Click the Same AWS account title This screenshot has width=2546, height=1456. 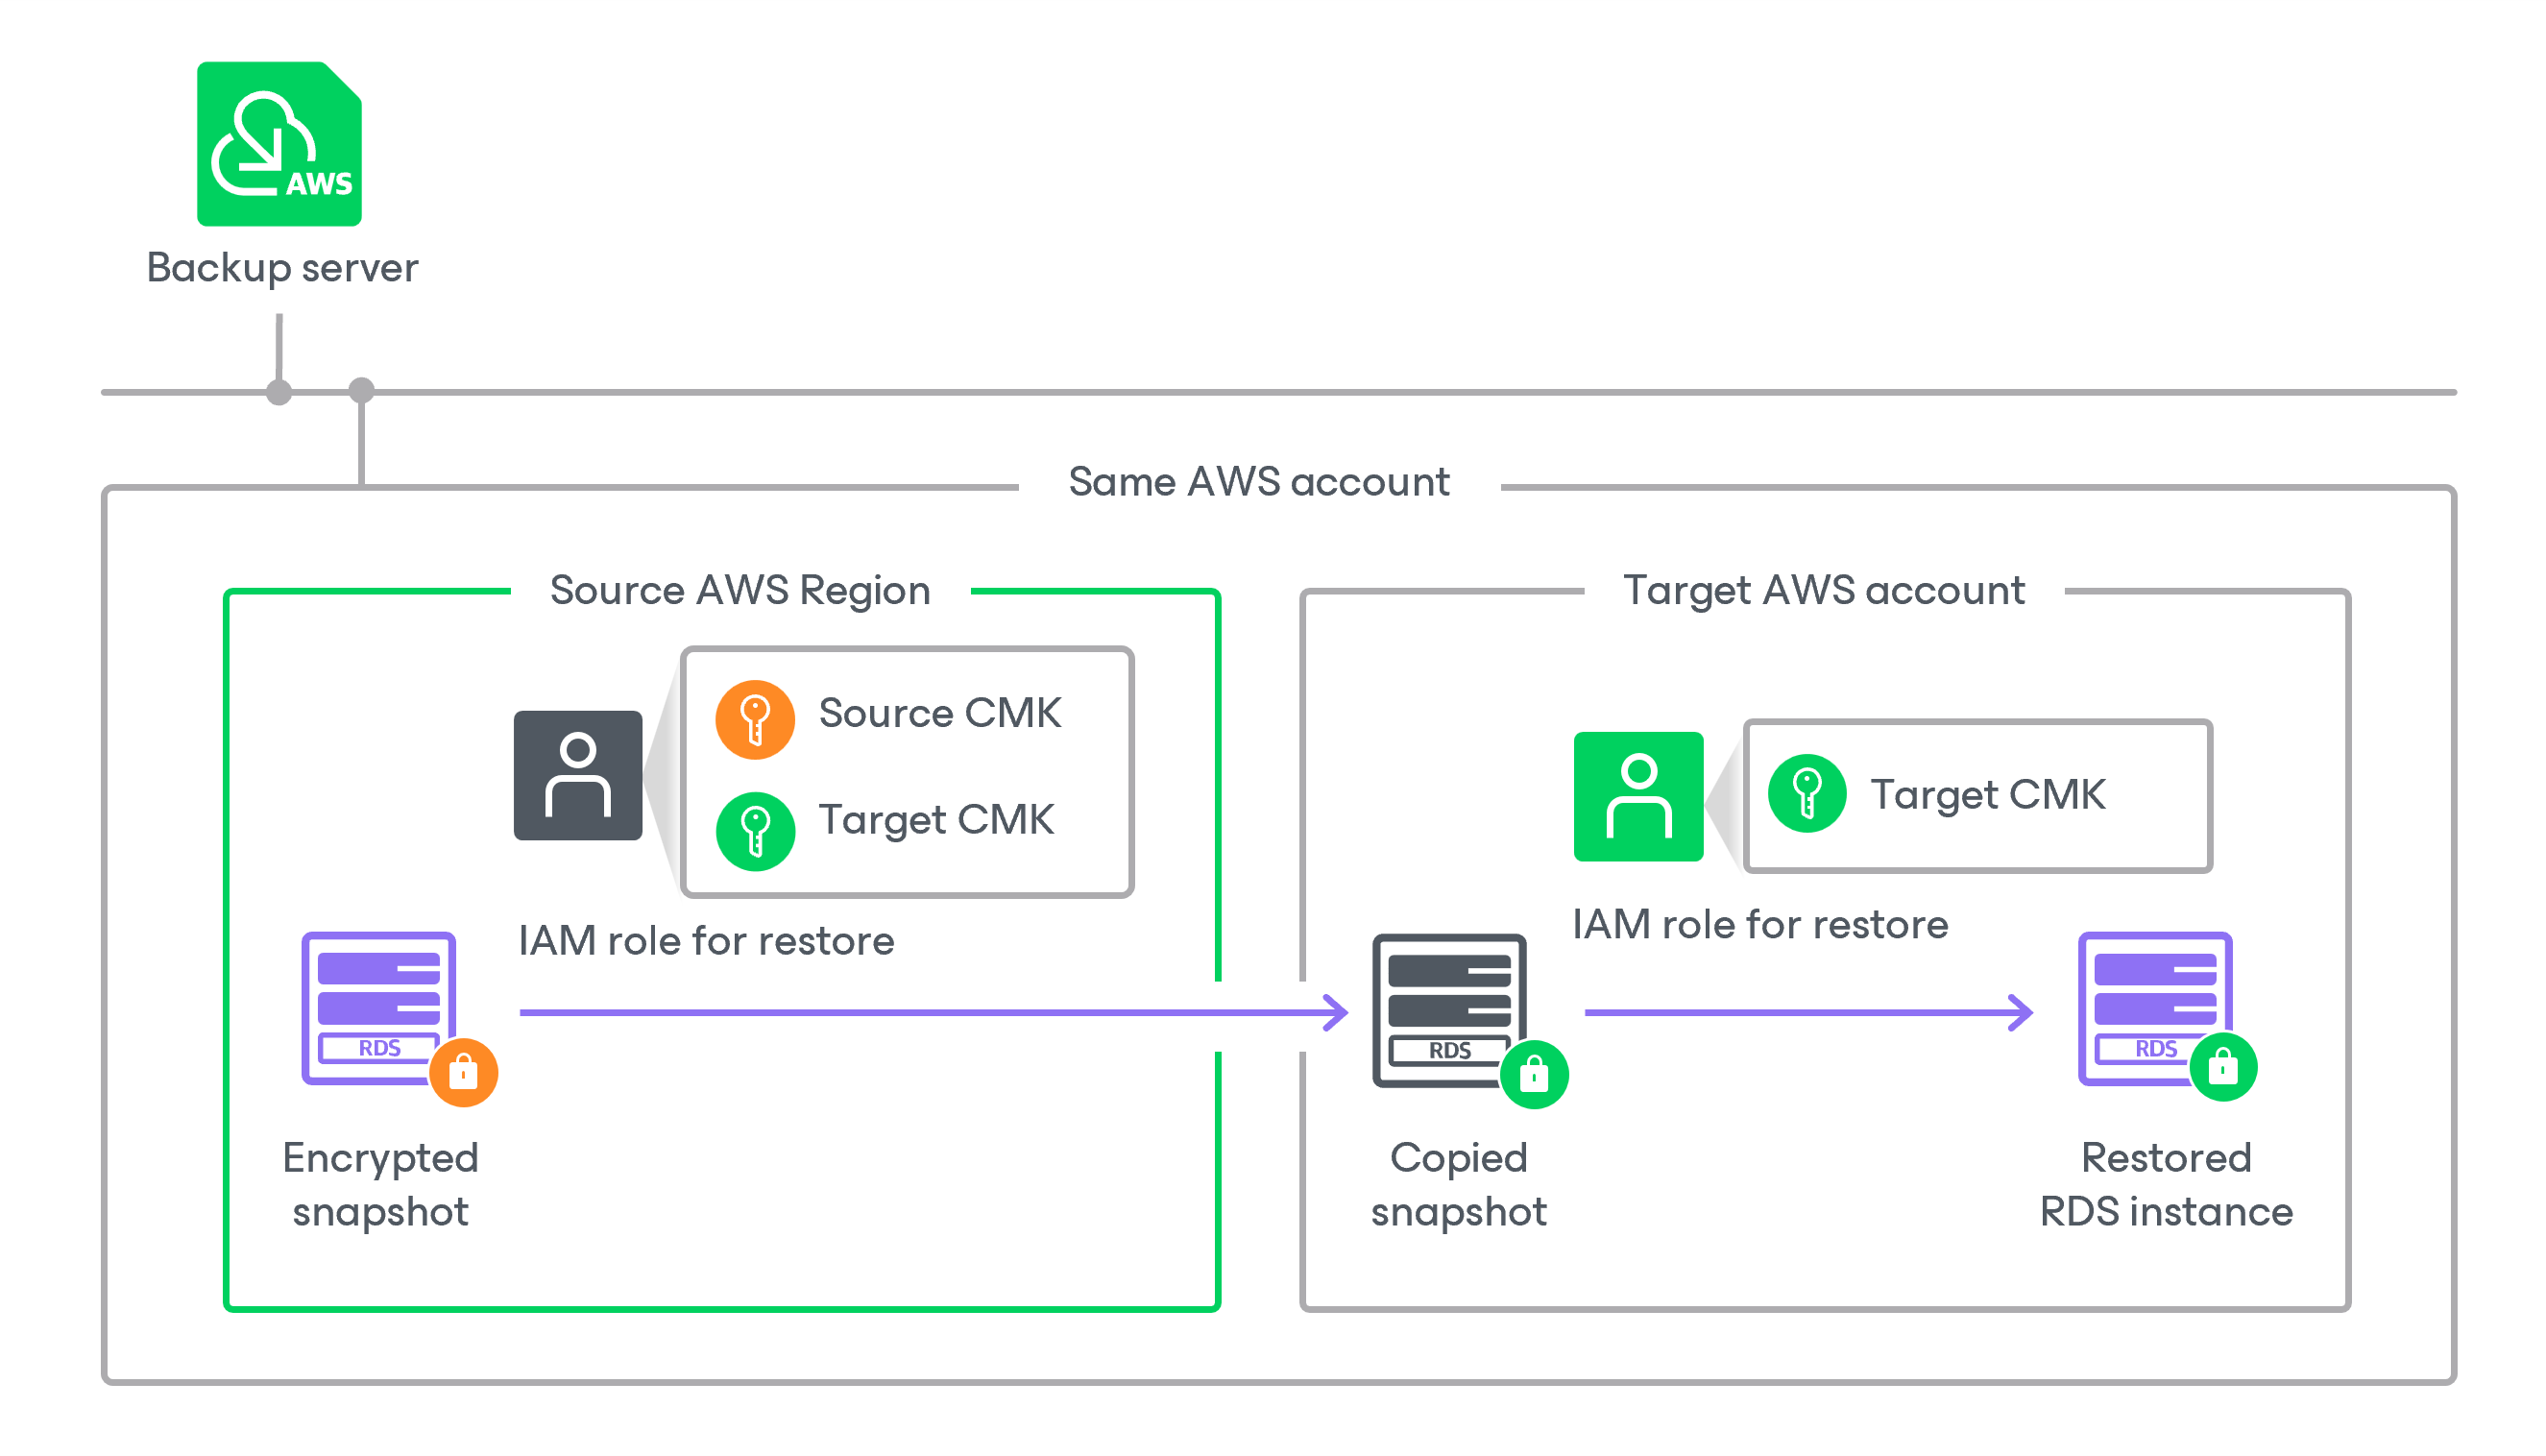1258,482
